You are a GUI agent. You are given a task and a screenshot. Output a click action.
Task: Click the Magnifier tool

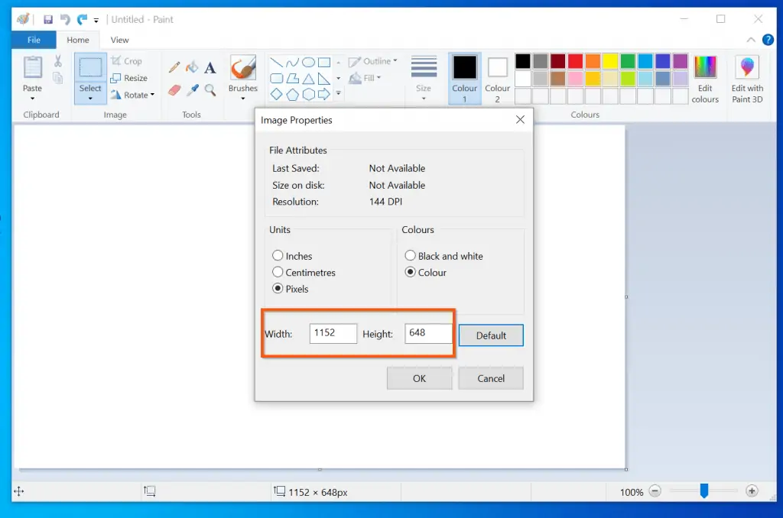210,90
